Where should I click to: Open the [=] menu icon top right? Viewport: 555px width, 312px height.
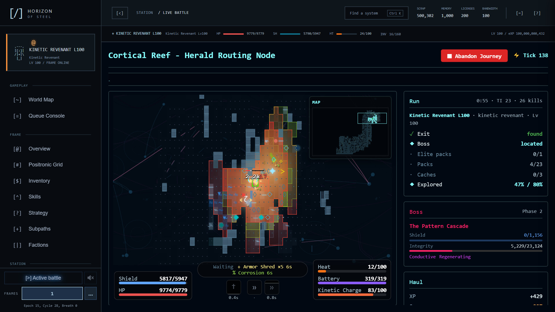[519, 13]
